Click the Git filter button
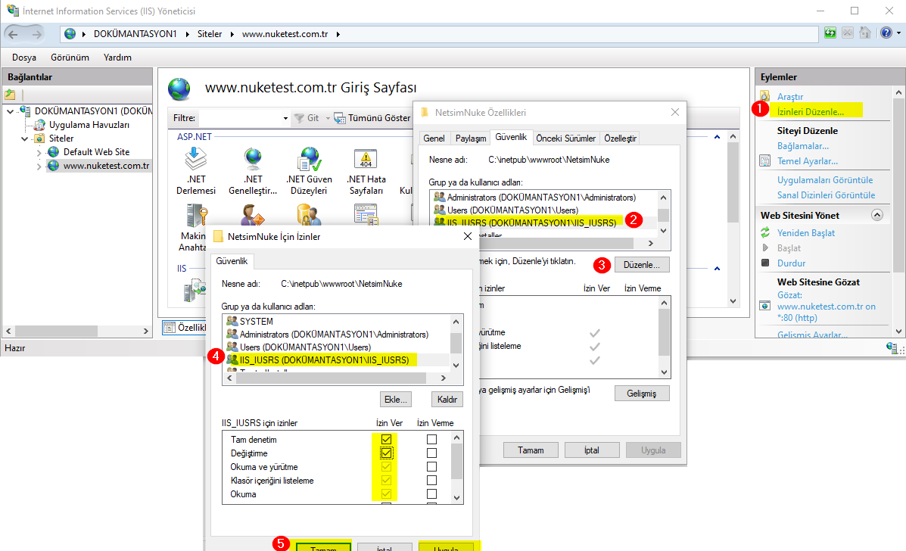This screenshot has height=551, width=906. click(x=307, y=118)
